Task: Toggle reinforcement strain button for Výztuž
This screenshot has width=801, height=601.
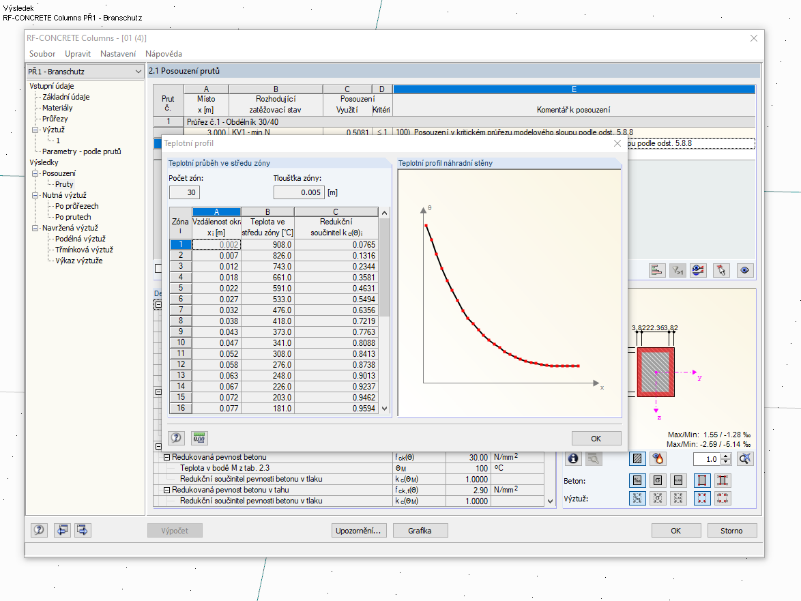Action: point(637,498)
